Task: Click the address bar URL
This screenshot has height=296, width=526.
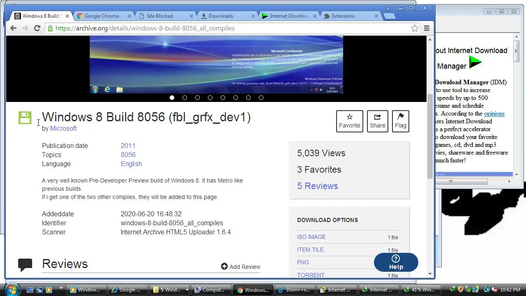Action: [145, 28]
